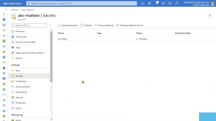Screen dimensions: 216x121
Task: Click the Refresh button
Action: tap(86, 26)
